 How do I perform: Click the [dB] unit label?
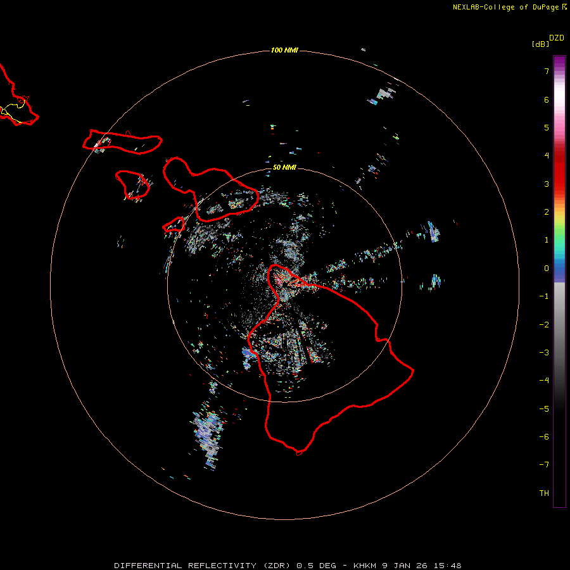pos(540,44)
